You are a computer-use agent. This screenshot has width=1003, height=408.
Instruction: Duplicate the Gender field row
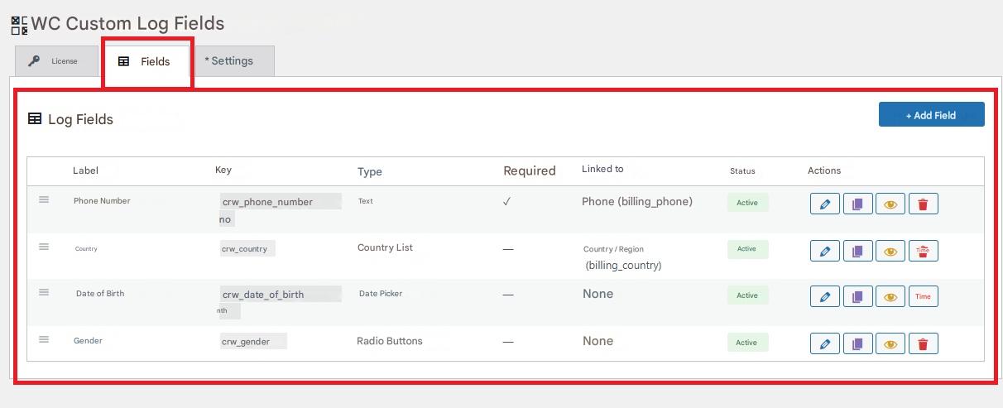(857, 343)
